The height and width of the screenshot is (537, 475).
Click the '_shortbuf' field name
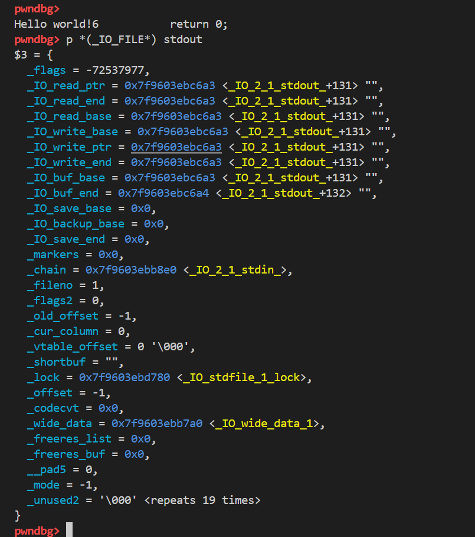tap(57, 362)
